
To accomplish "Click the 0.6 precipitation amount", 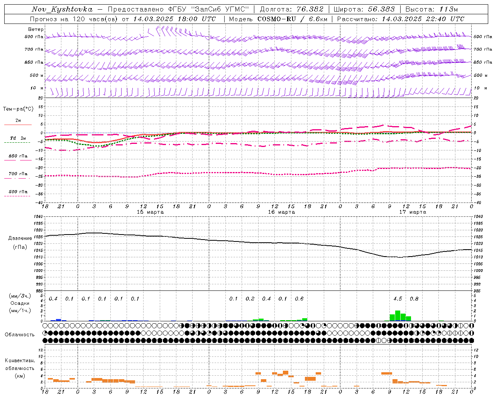I will coord(299,299).
